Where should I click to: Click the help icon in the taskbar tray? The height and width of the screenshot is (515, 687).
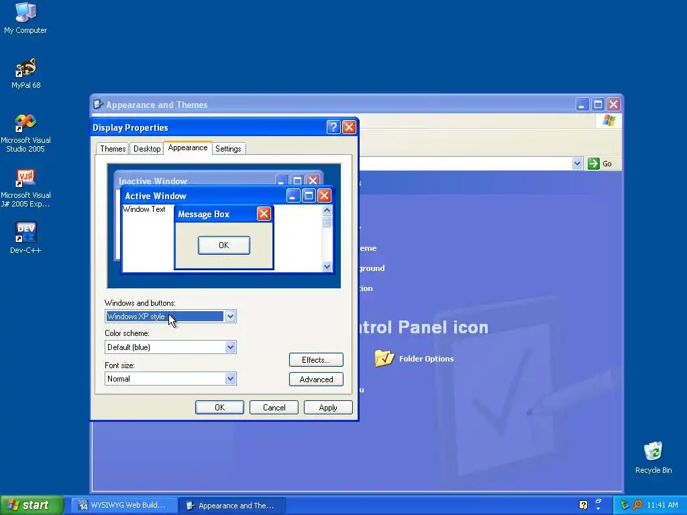point(583,505)
